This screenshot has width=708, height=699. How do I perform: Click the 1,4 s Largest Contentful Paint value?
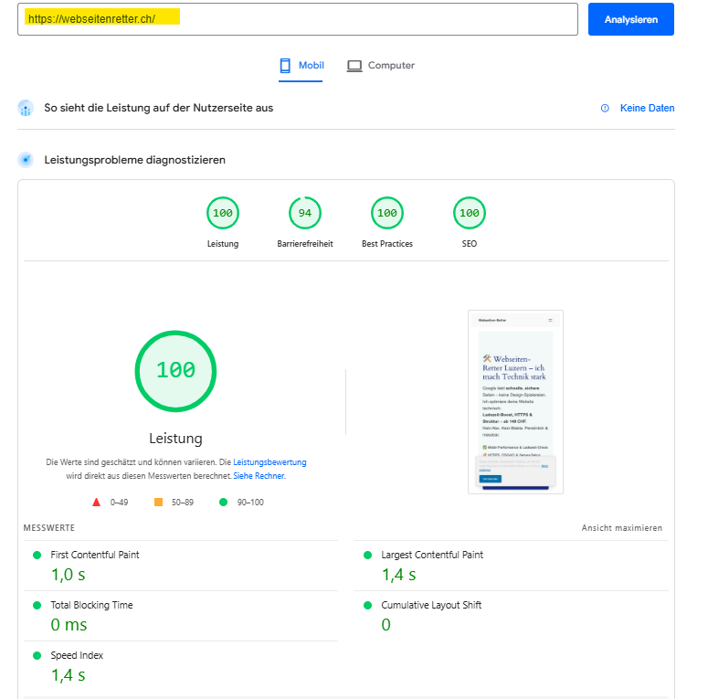[398, 575]
